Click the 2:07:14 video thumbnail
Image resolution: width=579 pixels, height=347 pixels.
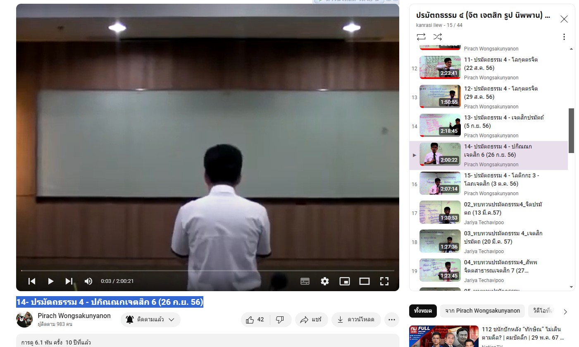[440, 183]
